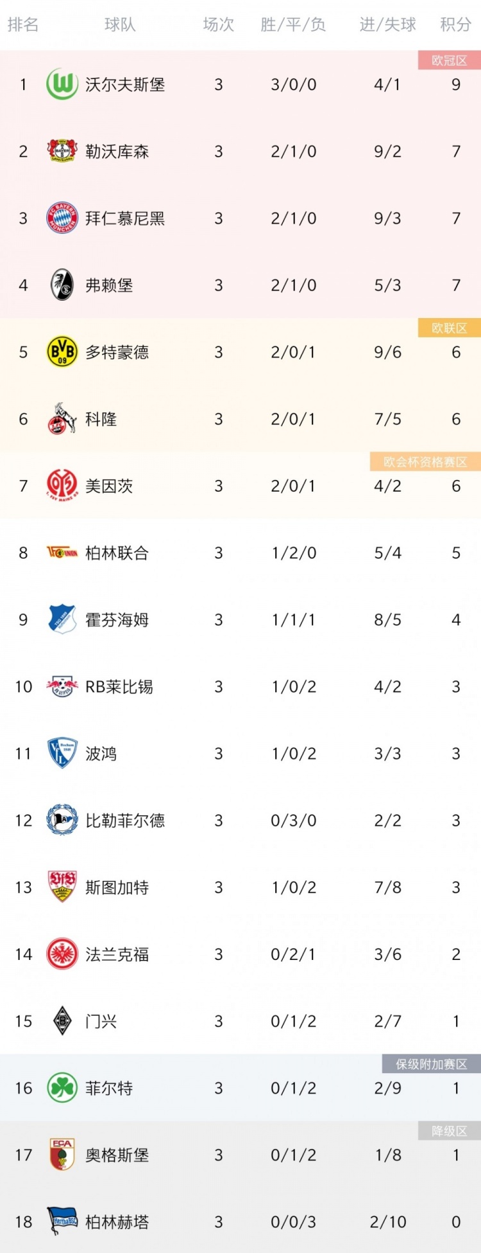Open the 比勒菲尔德 team name link
The height and width of the screenshot is (1253, 481).
[x=125, y=820]
